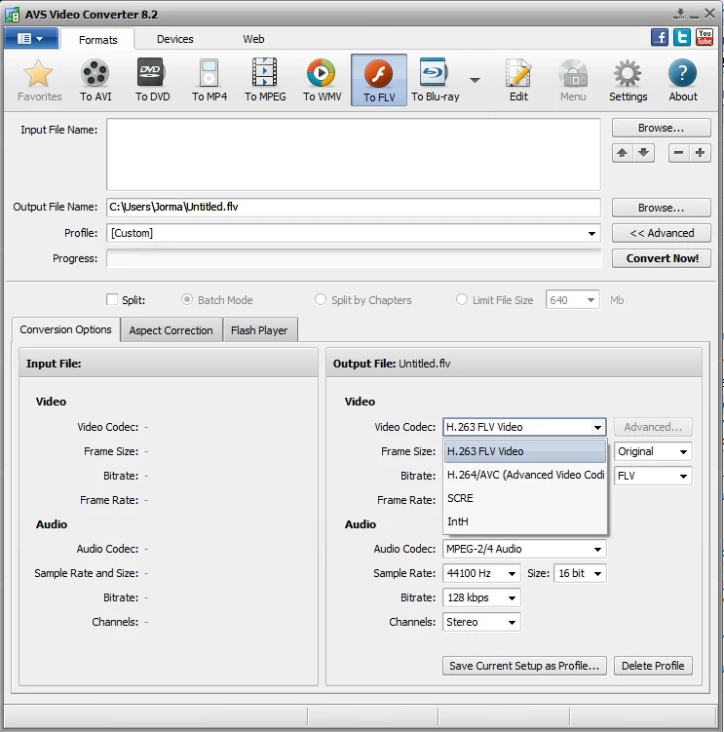Screen dimensions: 724x732
Task: Open the Facebook icon
Action: [x=660, y=37]
